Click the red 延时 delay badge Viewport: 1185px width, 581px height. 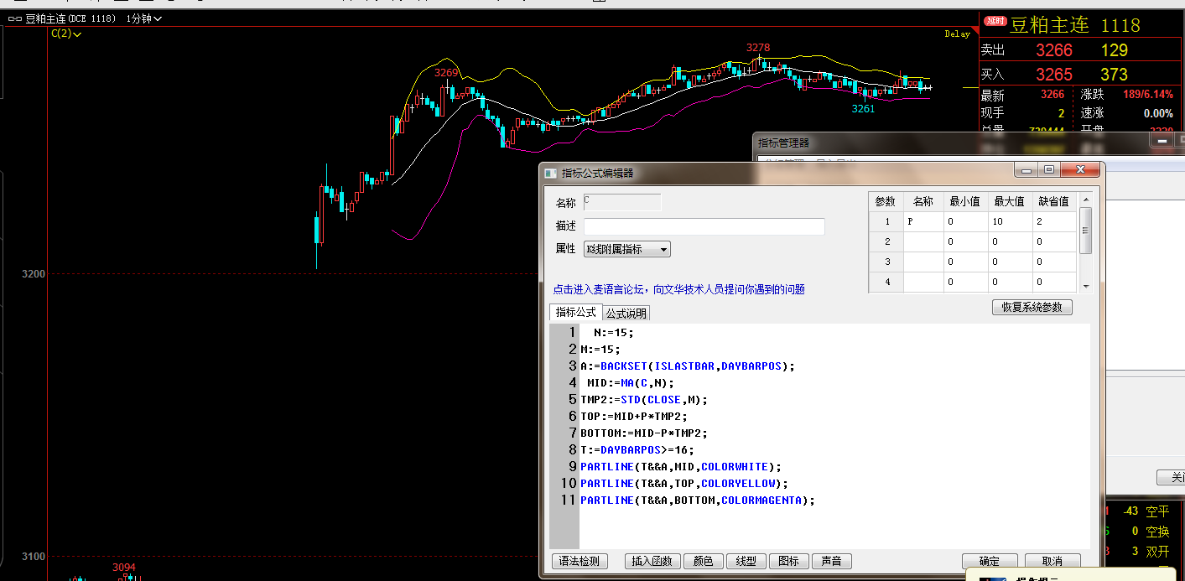click(995, 21)
